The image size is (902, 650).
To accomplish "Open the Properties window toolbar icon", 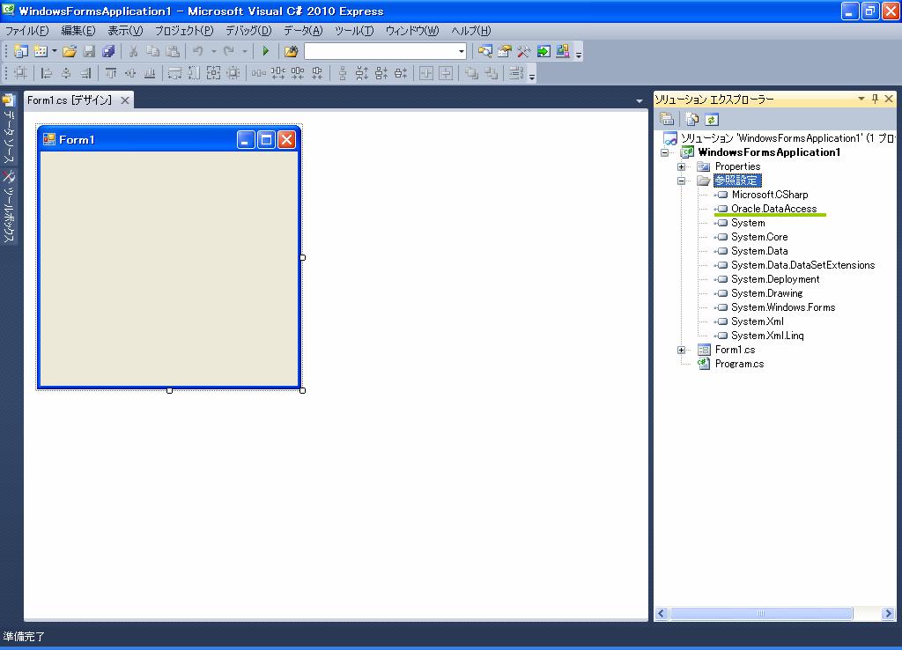I will 505,52.
